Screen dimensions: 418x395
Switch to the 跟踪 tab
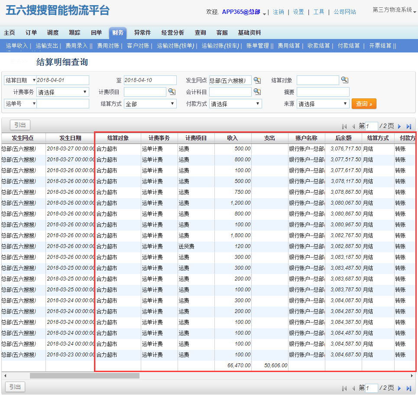point(75,33)
